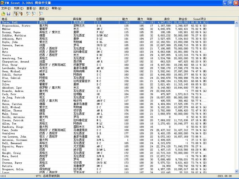
Task: Open player search (P magnifier icon)
Action: 28,14
